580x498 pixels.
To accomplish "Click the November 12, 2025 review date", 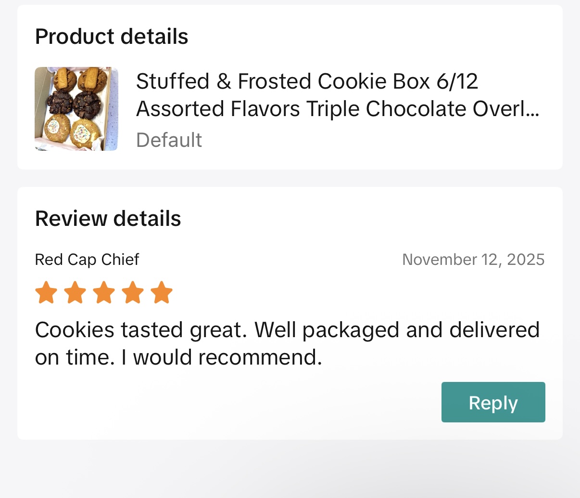I will pyautogui.click(x=473, y=260).
